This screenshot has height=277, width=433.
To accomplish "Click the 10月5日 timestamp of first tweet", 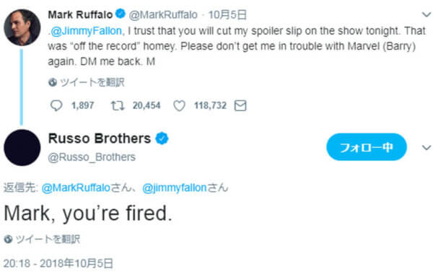I will (227, 14).
